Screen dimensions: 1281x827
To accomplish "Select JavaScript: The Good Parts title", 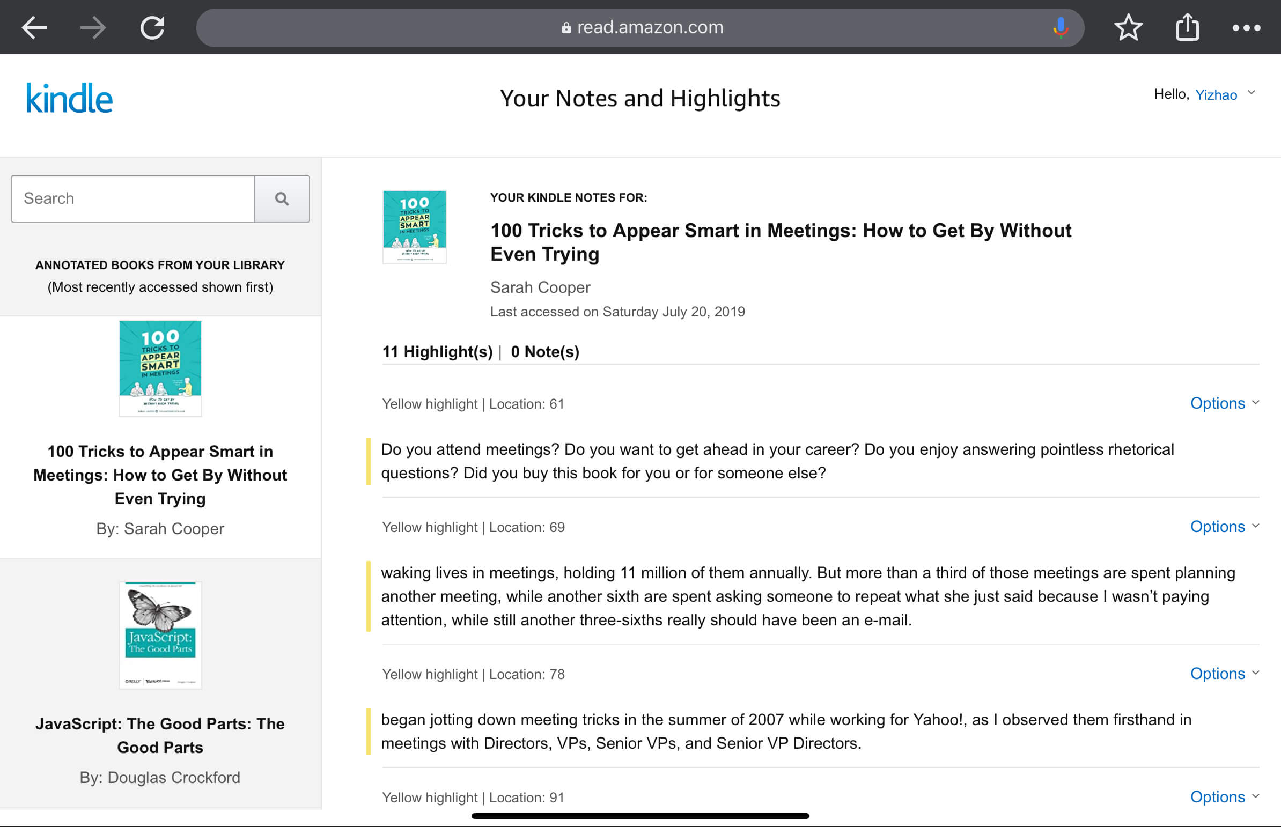I will point(160,735).
